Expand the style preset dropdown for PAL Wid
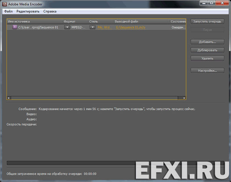Screen dimensions: 231x182 [92, 27]
